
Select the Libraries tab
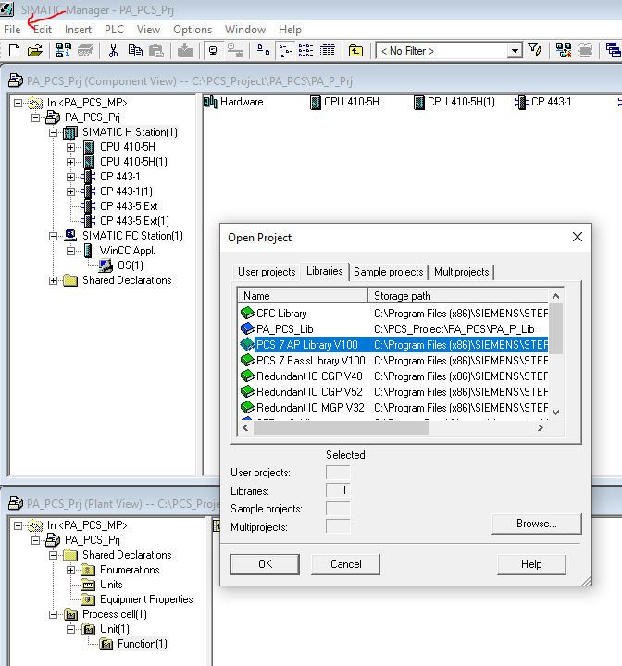[324, 271]
